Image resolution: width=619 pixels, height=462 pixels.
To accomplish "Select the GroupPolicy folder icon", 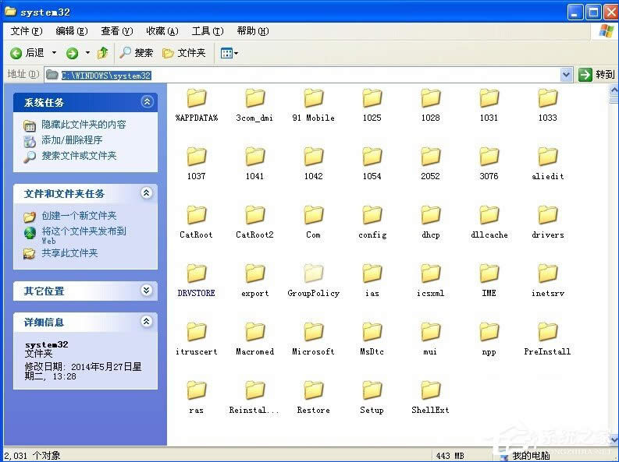I will tap(313, 273).
